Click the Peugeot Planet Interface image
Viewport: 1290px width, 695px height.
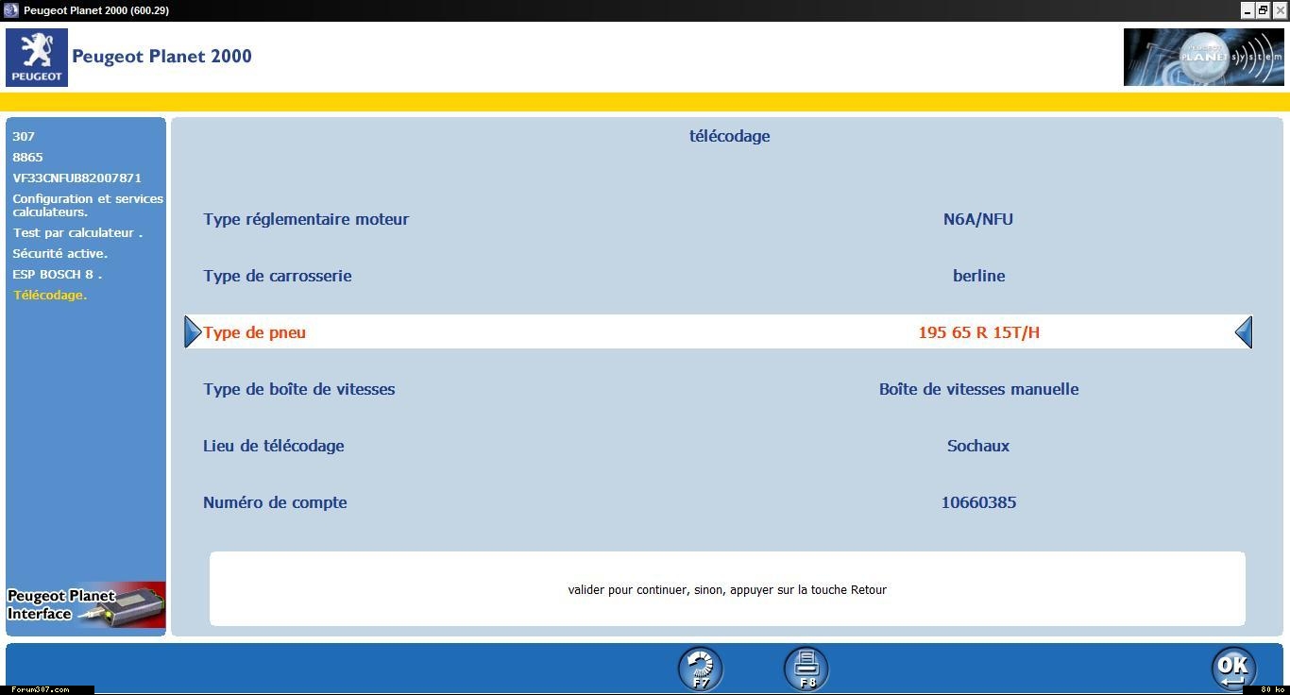click(x=86, y=605)
